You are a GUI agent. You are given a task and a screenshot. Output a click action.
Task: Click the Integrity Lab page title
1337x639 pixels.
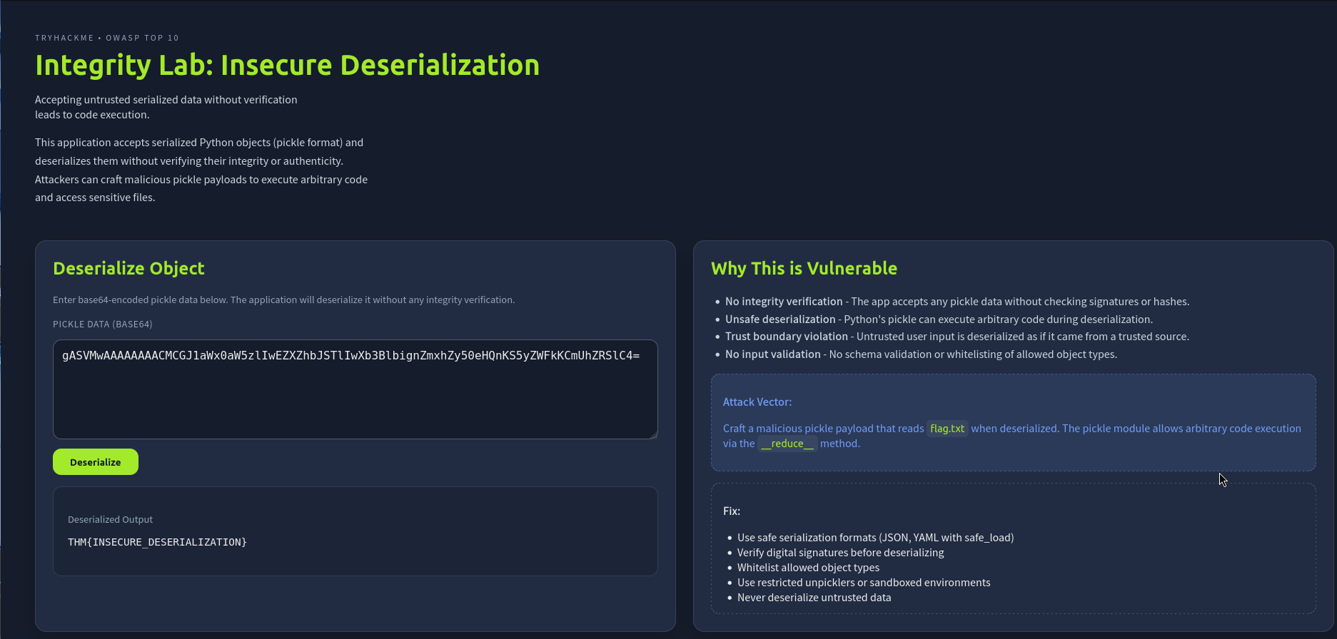[287, 65]
